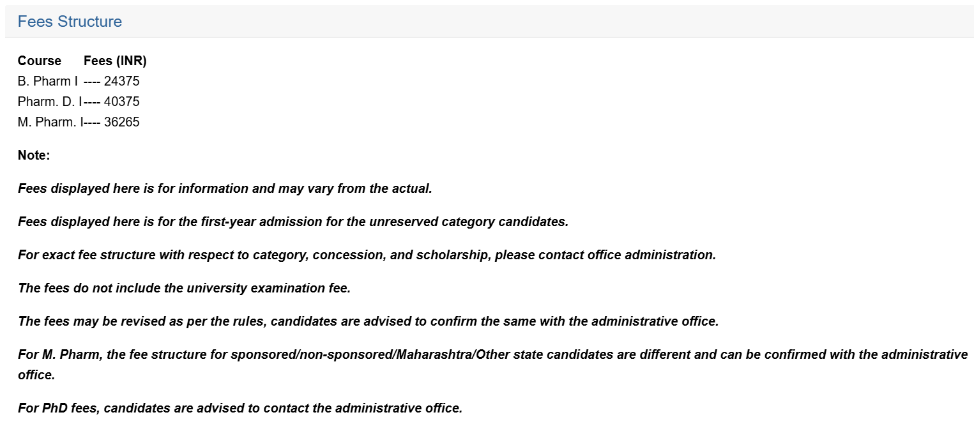Click the university examination fee note

[x=184, y=288]
